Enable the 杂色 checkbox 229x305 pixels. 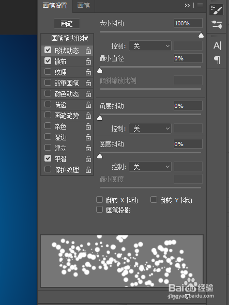48,126
